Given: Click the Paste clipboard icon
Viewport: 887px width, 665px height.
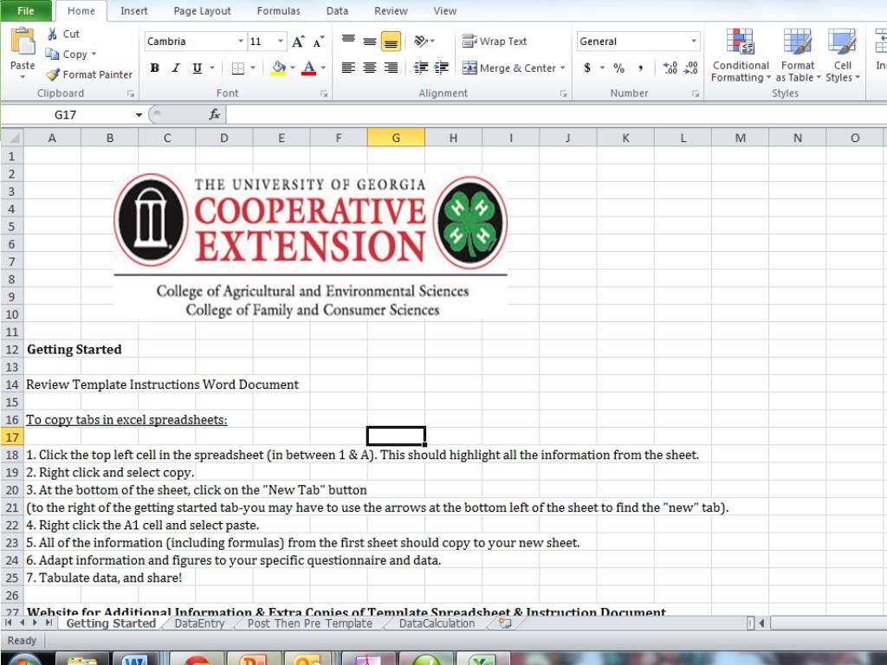Looking at the screenshot, I should (x=23, y=42).
